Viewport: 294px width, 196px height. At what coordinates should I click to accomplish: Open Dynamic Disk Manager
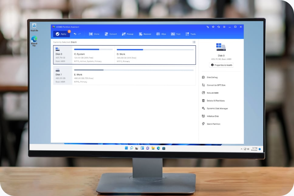(215, 109)
